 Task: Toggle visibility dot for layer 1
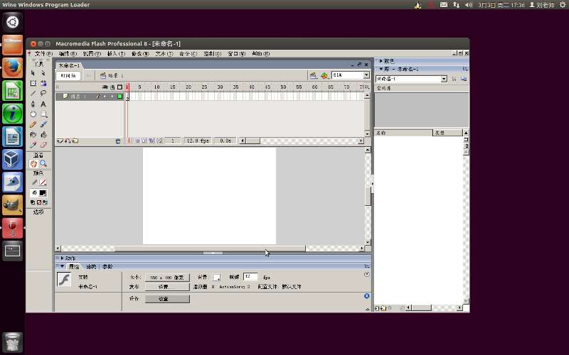(105, 97)
